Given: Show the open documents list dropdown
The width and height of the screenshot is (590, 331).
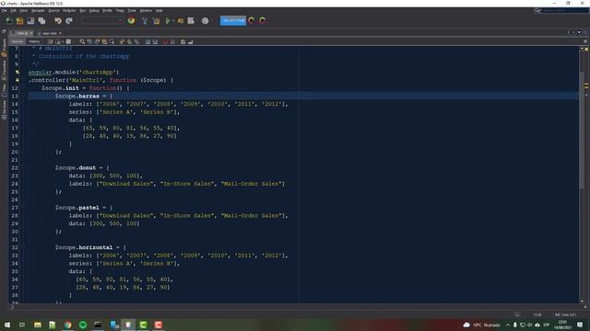Looking at the screenshot, I should coord(579,32).
